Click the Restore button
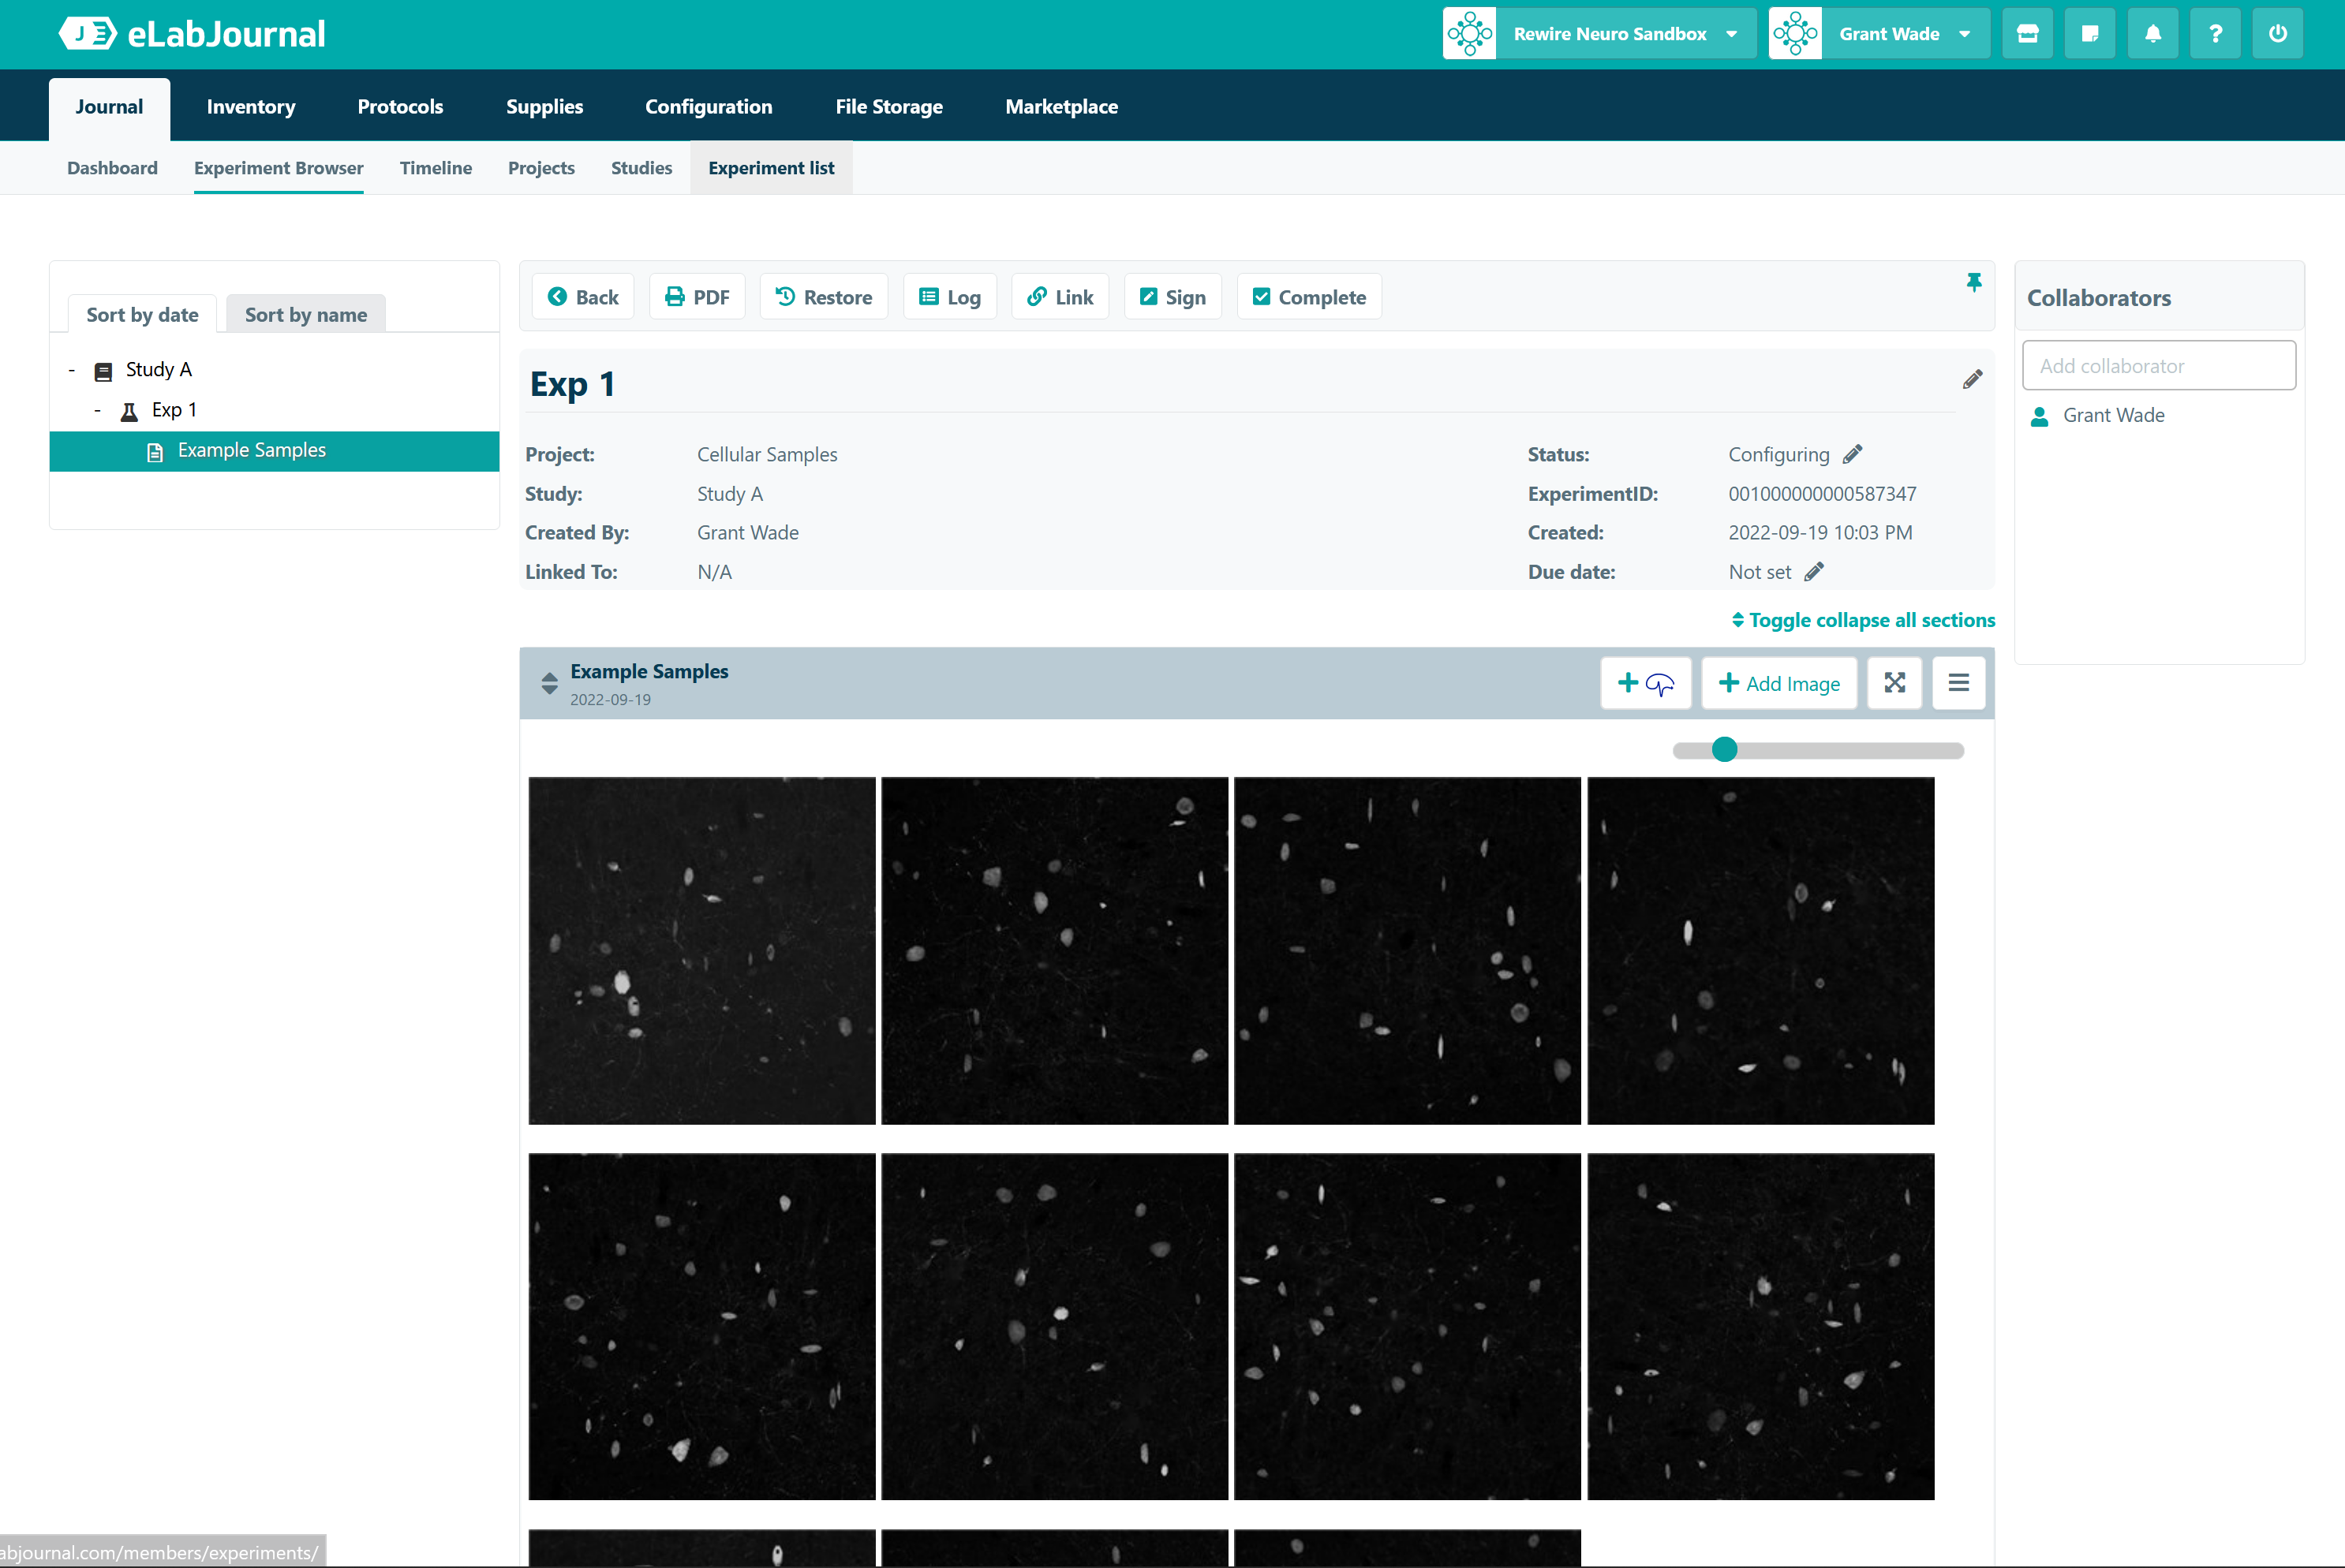Screen dimensions: 2345x1568 [x=823, y=297]
